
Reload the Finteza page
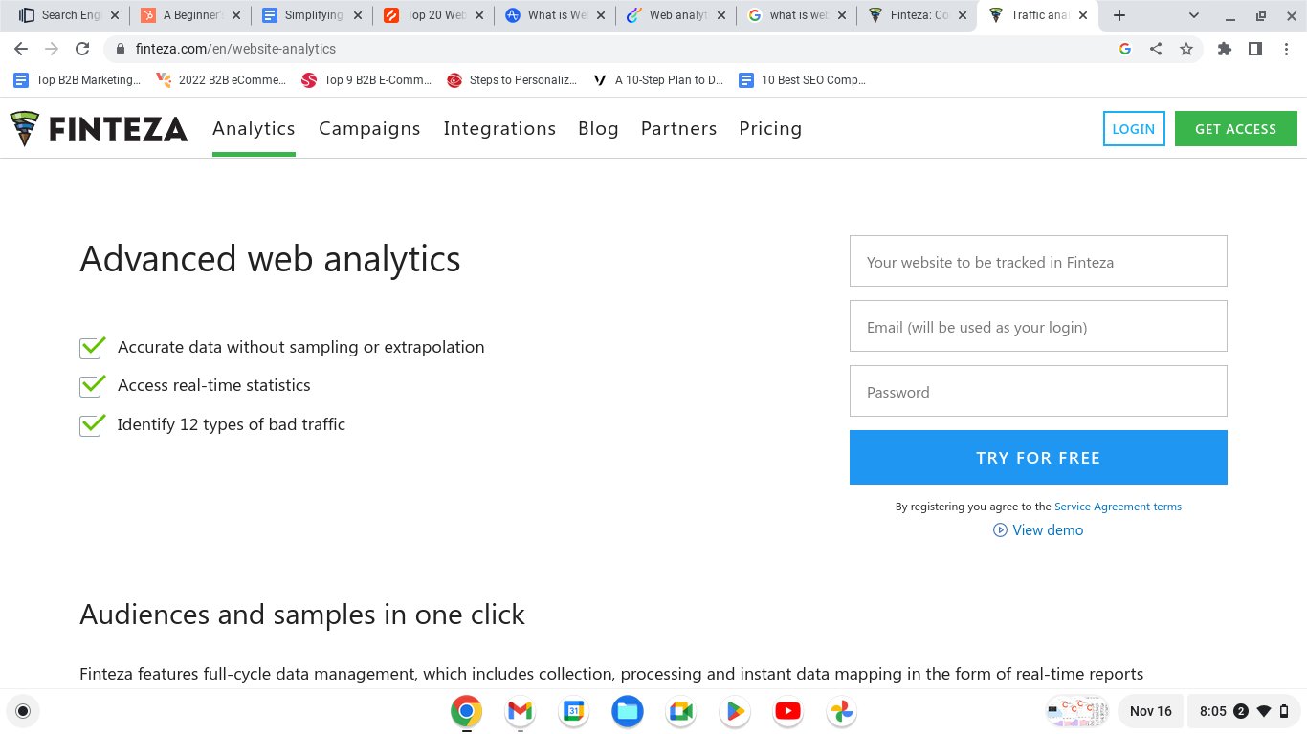coord(81,49)
